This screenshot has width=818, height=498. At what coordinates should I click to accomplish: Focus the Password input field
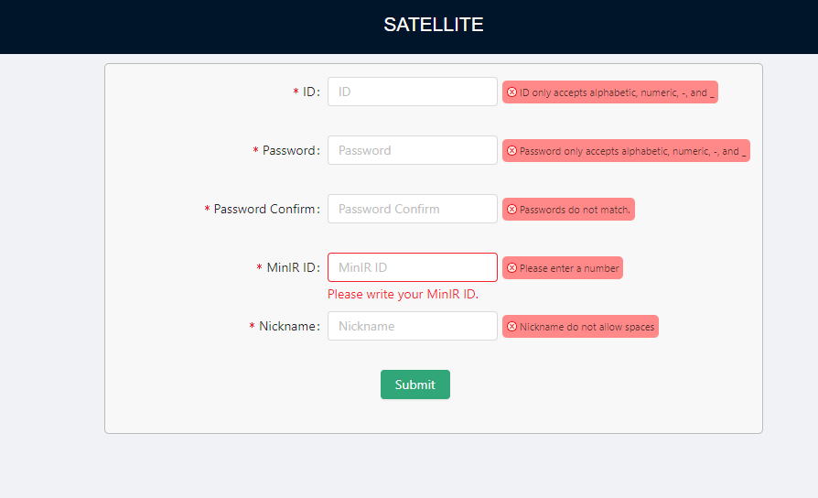click(x=412, y=150)
